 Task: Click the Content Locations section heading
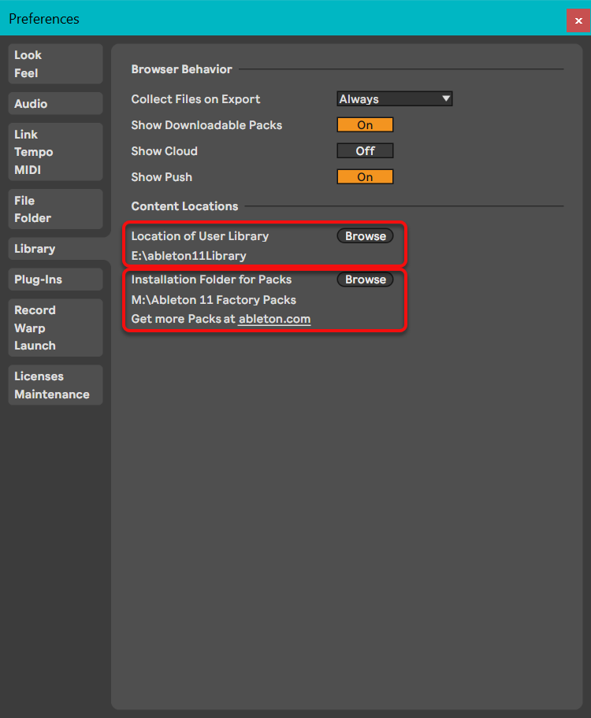coord(184,206)
